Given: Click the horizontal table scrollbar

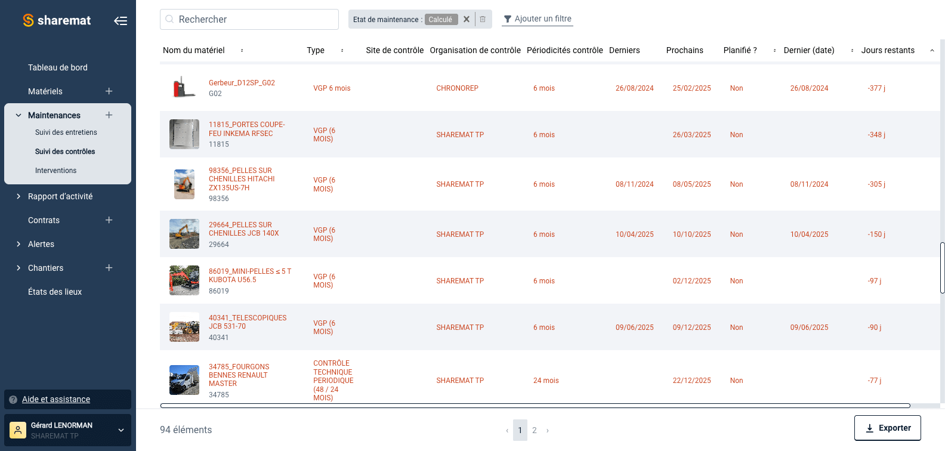Looking at the screenshot, I should [x=535, y=406].
